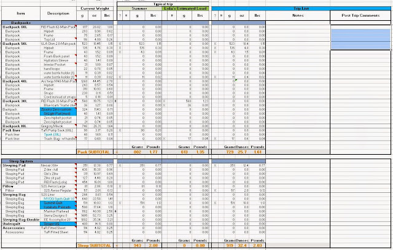The width and height of the screenshot is (393, 250).
Task: Select the Sierra Designs 0 cell
Action: [58, 216]
